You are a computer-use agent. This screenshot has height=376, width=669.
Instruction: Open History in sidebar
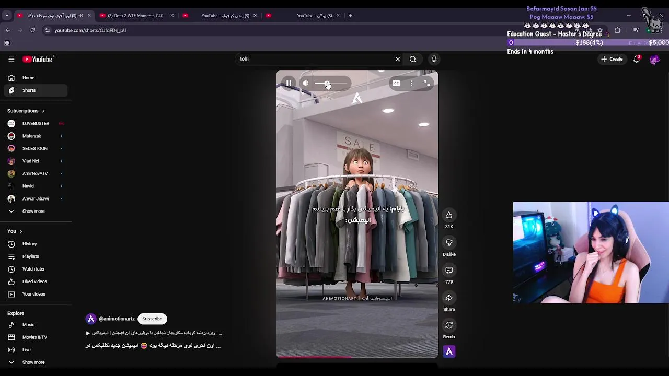point(36,244)
